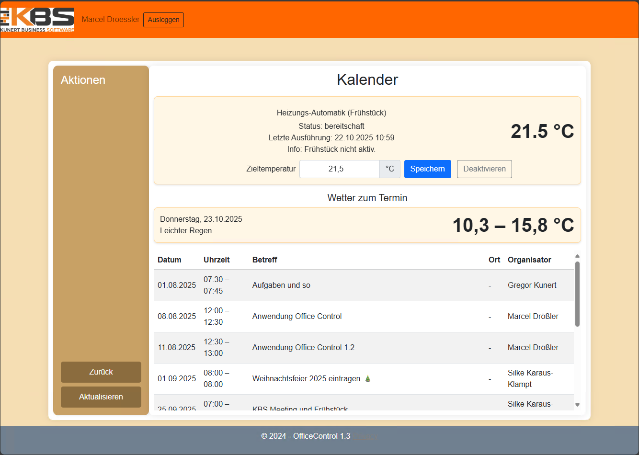Click the Christmas tree icon beside Weihnachtsfeier

point(368,378)
